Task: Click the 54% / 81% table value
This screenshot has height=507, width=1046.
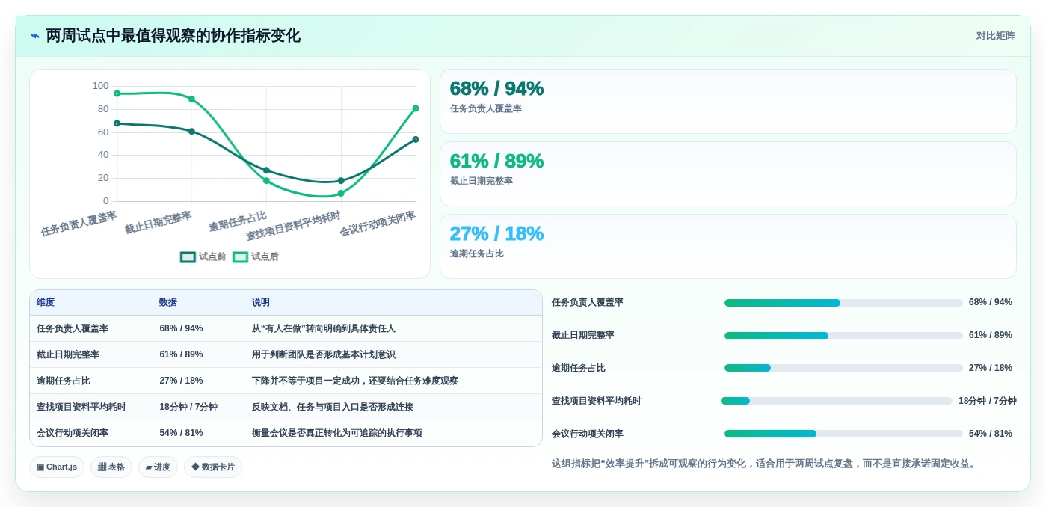Action: pyautogui.click(x=181, y=433)
